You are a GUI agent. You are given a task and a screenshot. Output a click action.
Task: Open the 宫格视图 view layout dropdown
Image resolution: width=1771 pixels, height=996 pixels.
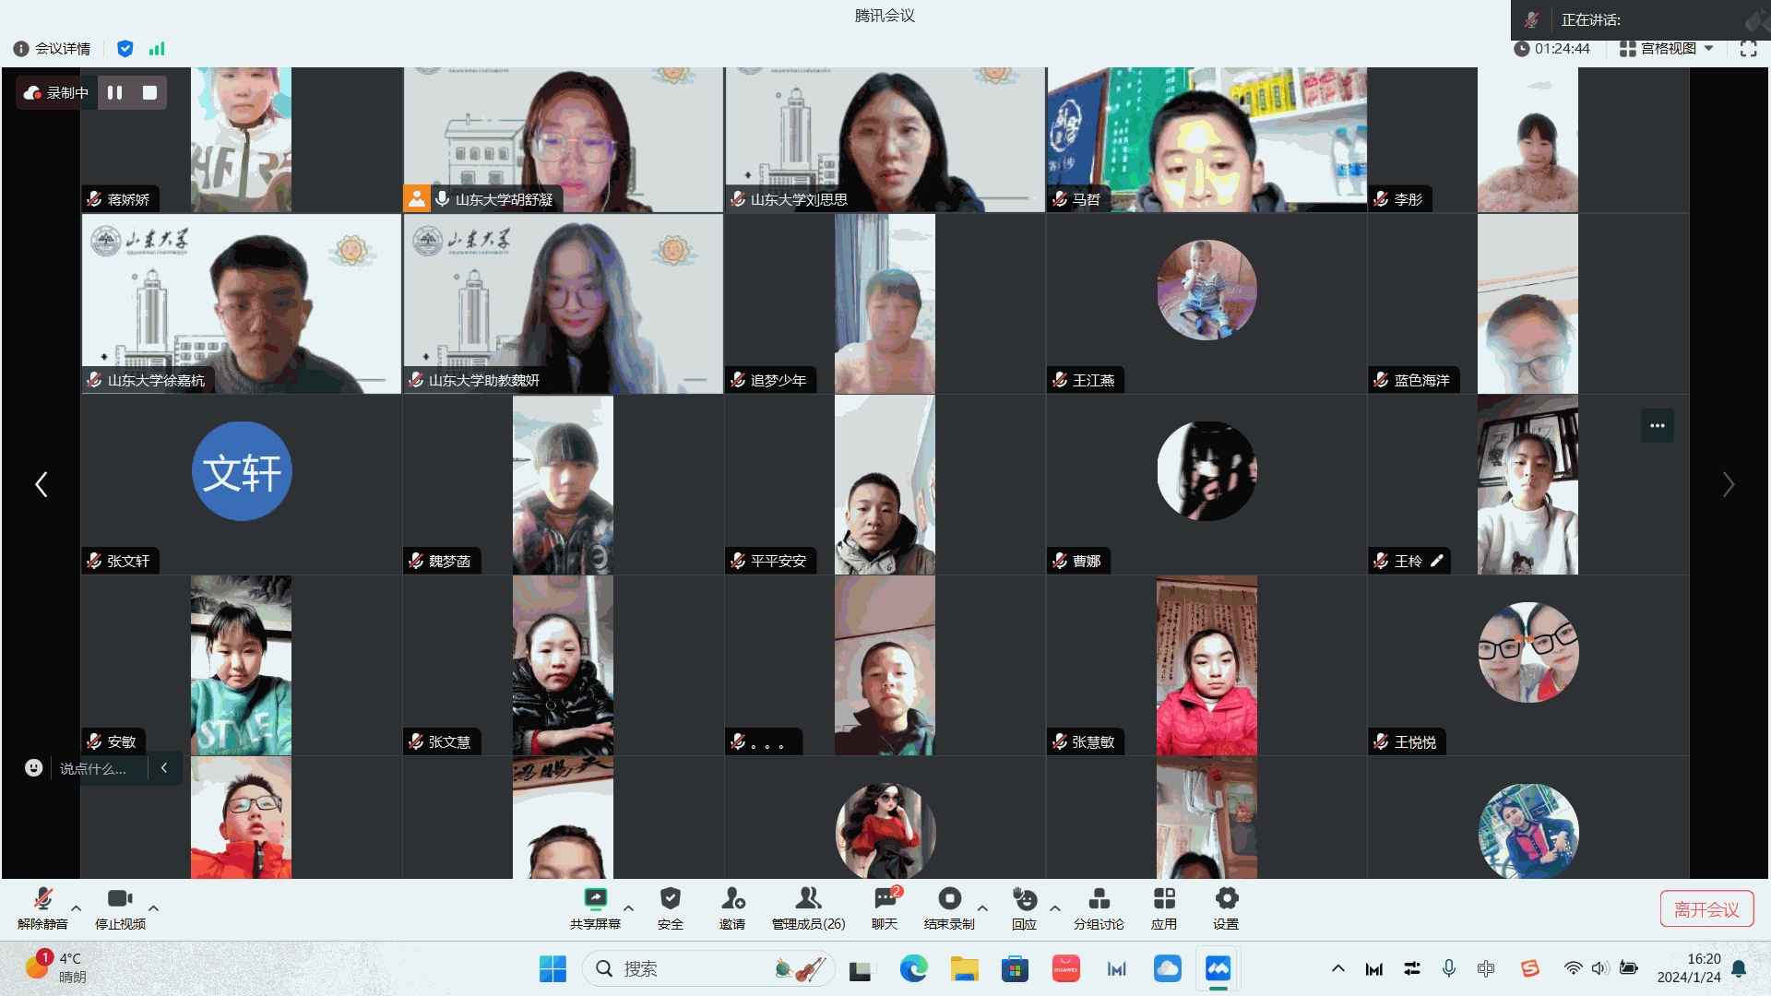point(1668,49)
